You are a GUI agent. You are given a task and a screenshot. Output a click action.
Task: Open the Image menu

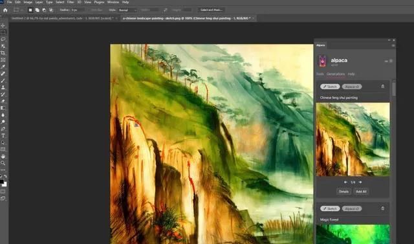[x=28, y=2]
